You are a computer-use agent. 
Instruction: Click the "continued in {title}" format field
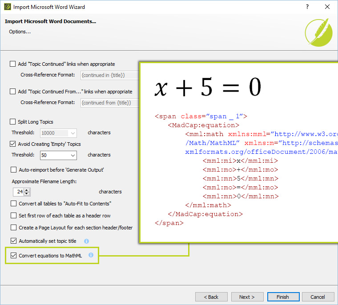click(x=109, y=75)
